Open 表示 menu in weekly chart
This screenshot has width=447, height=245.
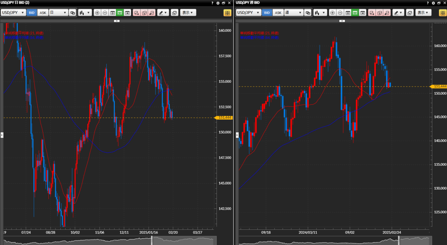coord(424,13)
